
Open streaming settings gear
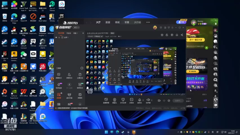pyautogui.click(x=169, y=100)
